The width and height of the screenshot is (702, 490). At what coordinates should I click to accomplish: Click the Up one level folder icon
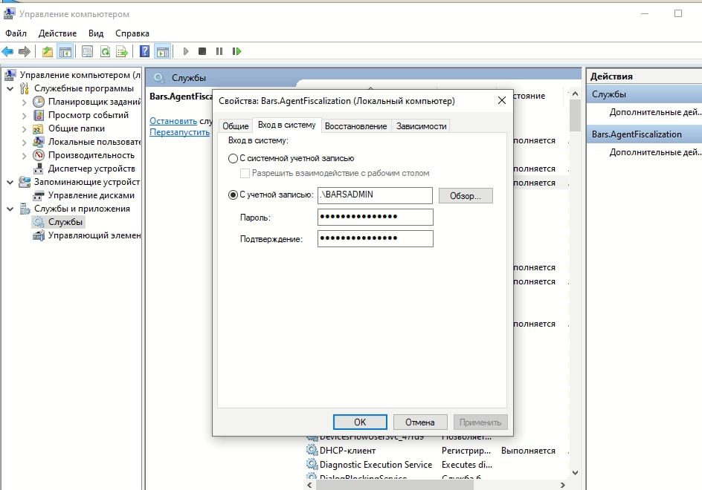coord(48,51)
